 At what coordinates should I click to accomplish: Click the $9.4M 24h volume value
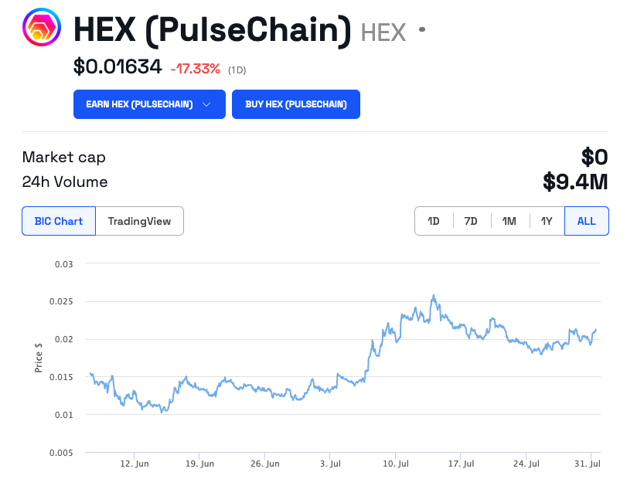point(575,182)
